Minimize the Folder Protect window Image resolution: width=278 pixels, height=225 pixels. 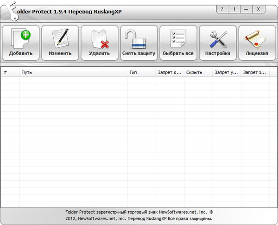[x=247, y=9]
